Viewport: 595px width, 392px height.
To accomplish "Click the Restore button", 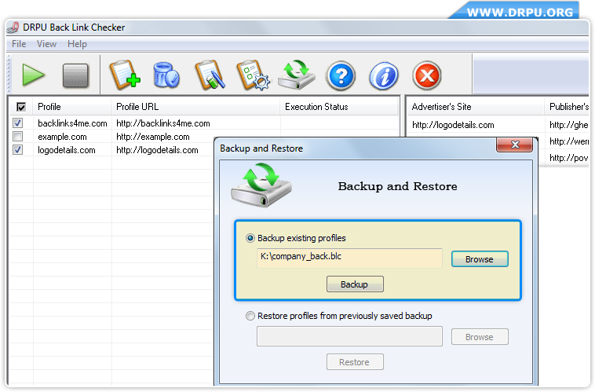I will click(355, 362).
